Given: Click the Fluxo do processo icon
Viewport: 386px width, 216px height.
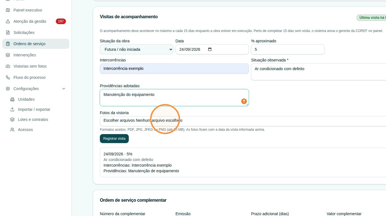Looking at the screenshot, I should point(8,77).
